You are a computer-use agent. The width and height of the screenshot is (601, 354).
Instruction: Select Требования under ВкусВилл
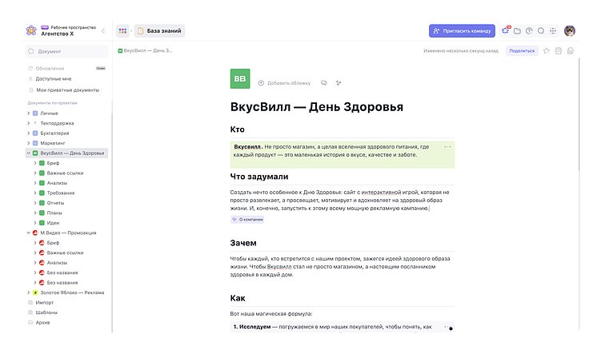point(61,193)
